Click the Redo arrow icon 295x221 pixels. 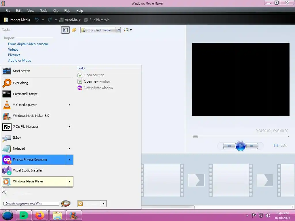(x=50, y=20)
